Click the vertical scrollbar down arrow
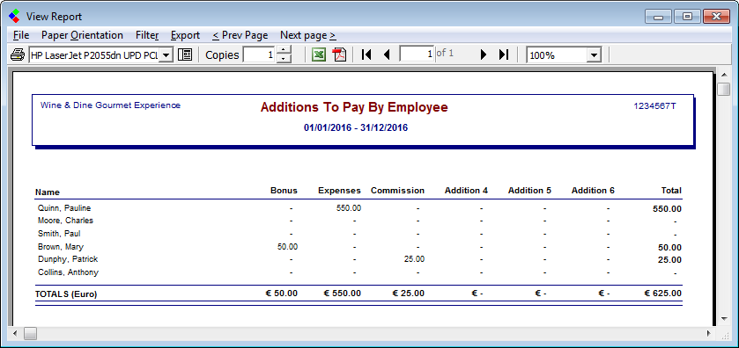The image size is (739, 348). [724, 318]
